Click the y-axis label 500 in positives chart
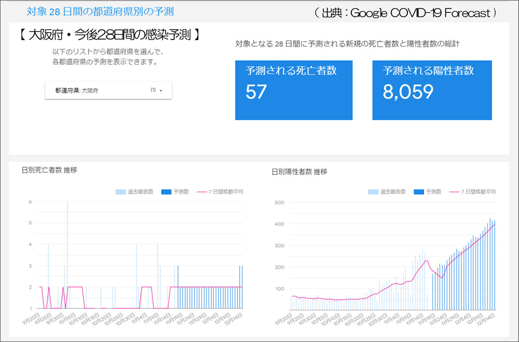The height and width of the screenshot is (342, 519). click(x=279, y=202)
